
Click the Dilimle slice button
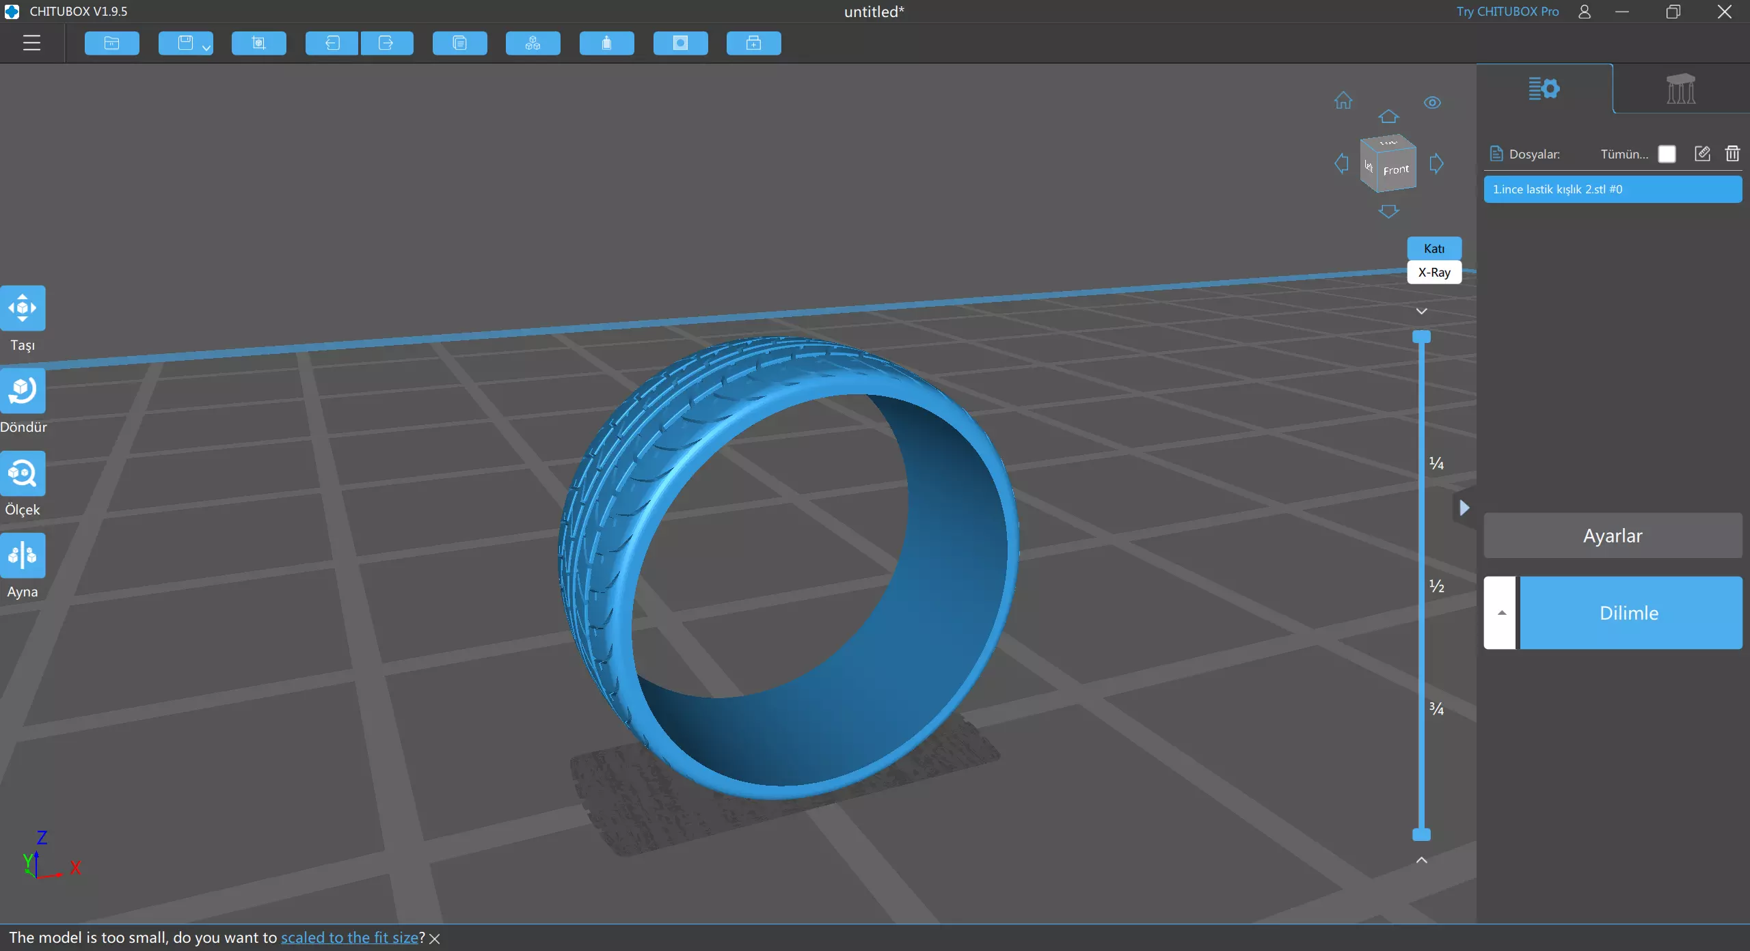pyautogui.click(x=1631, y=613)
